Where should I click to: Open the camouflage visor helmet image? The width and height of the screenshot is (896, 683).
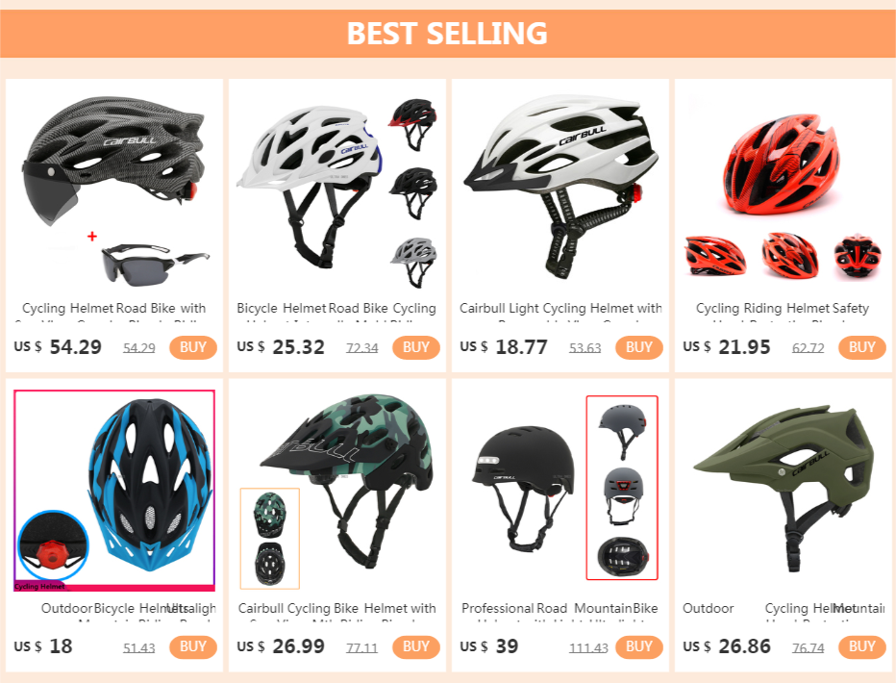337,489
